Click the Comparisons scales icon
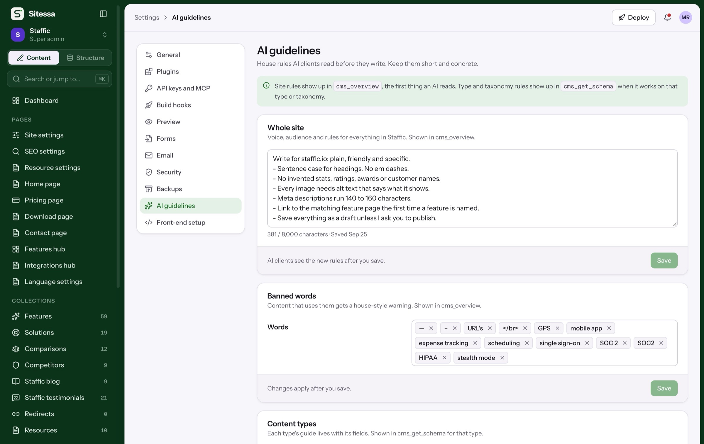This screenshot has height=444, width=704. click(16, 349)
